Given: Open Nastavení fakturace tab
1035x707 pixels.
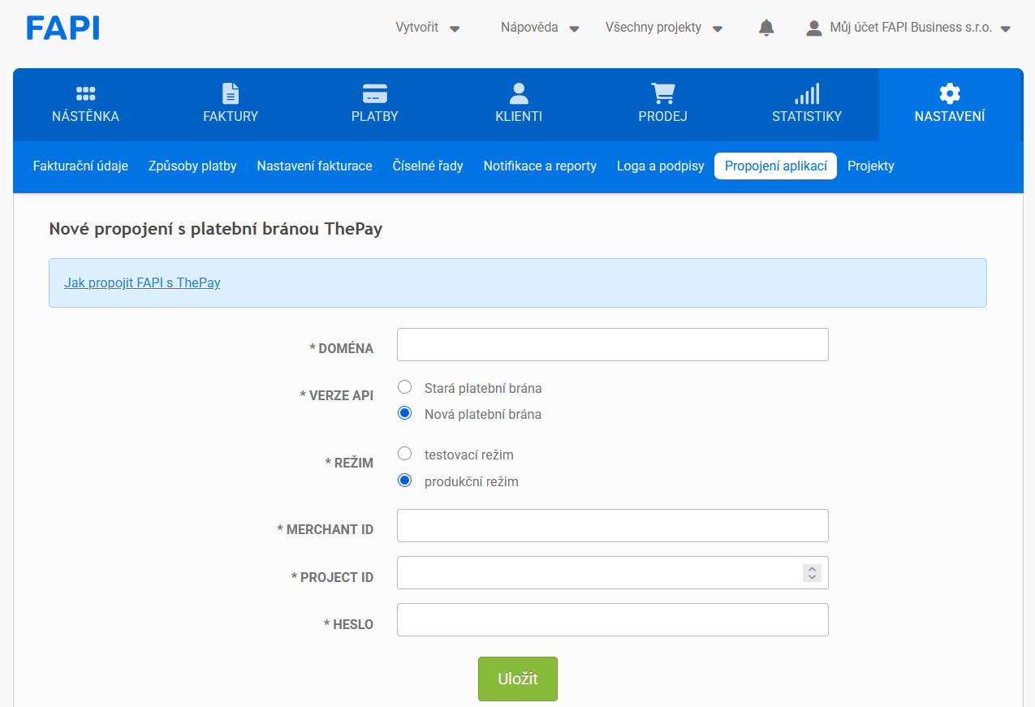Looking at the screenshot, I should click(315, 166).
